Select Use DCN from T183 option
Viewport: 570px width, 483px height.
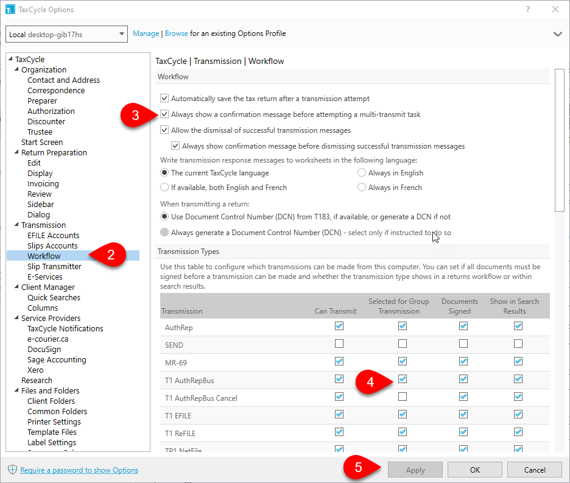pyautogui.click(x=164, y=216)
